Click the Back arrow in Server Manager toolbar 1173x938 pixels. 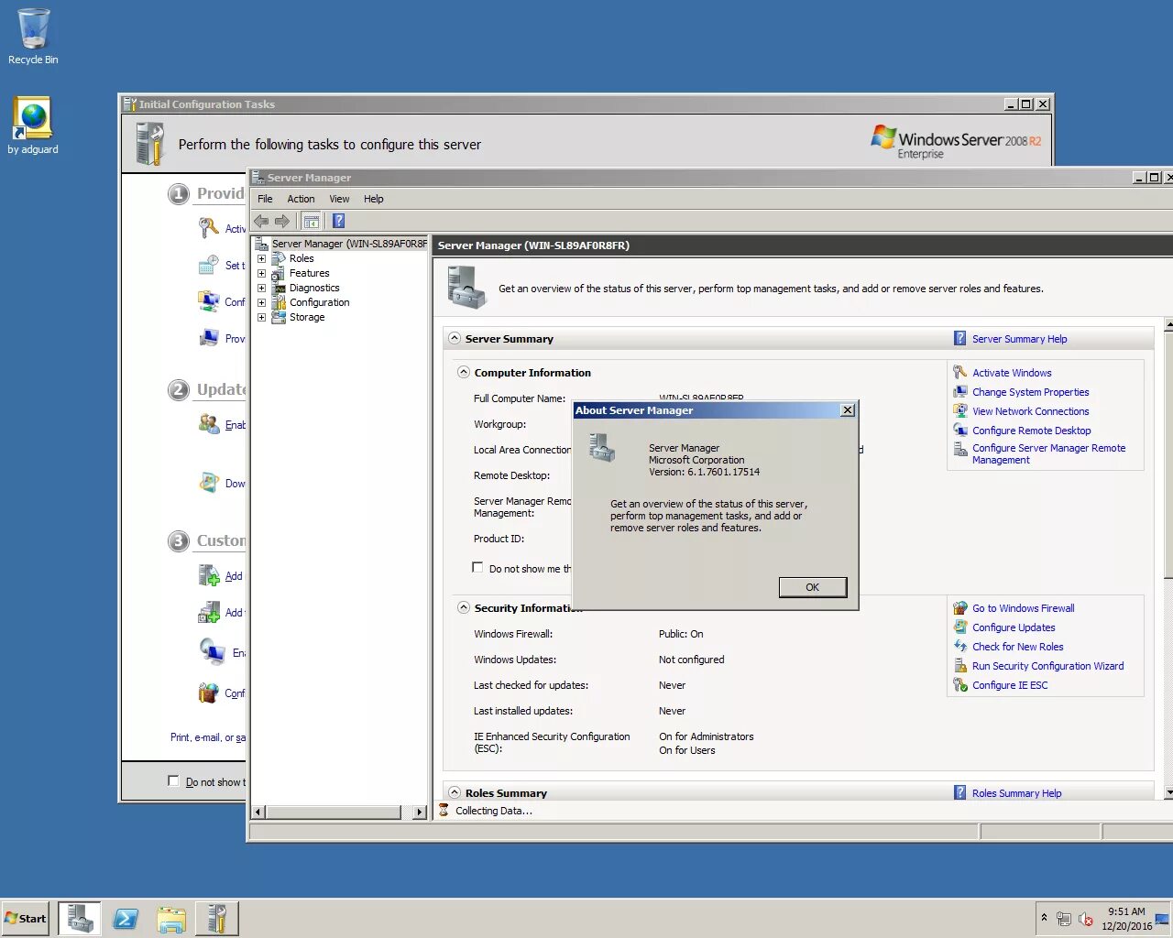click(x=261, y=221)
